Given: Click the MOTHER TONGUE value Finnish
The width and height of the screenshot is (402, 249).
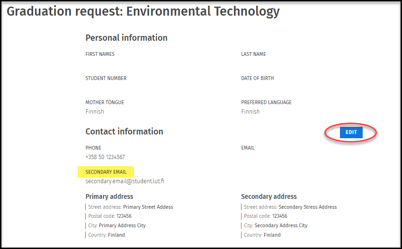Looking at the screenshot, I should [95, 112].
